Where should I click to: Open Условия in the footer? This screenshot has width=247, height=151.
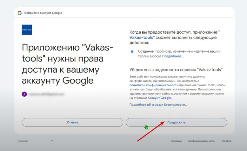(226, 141)
